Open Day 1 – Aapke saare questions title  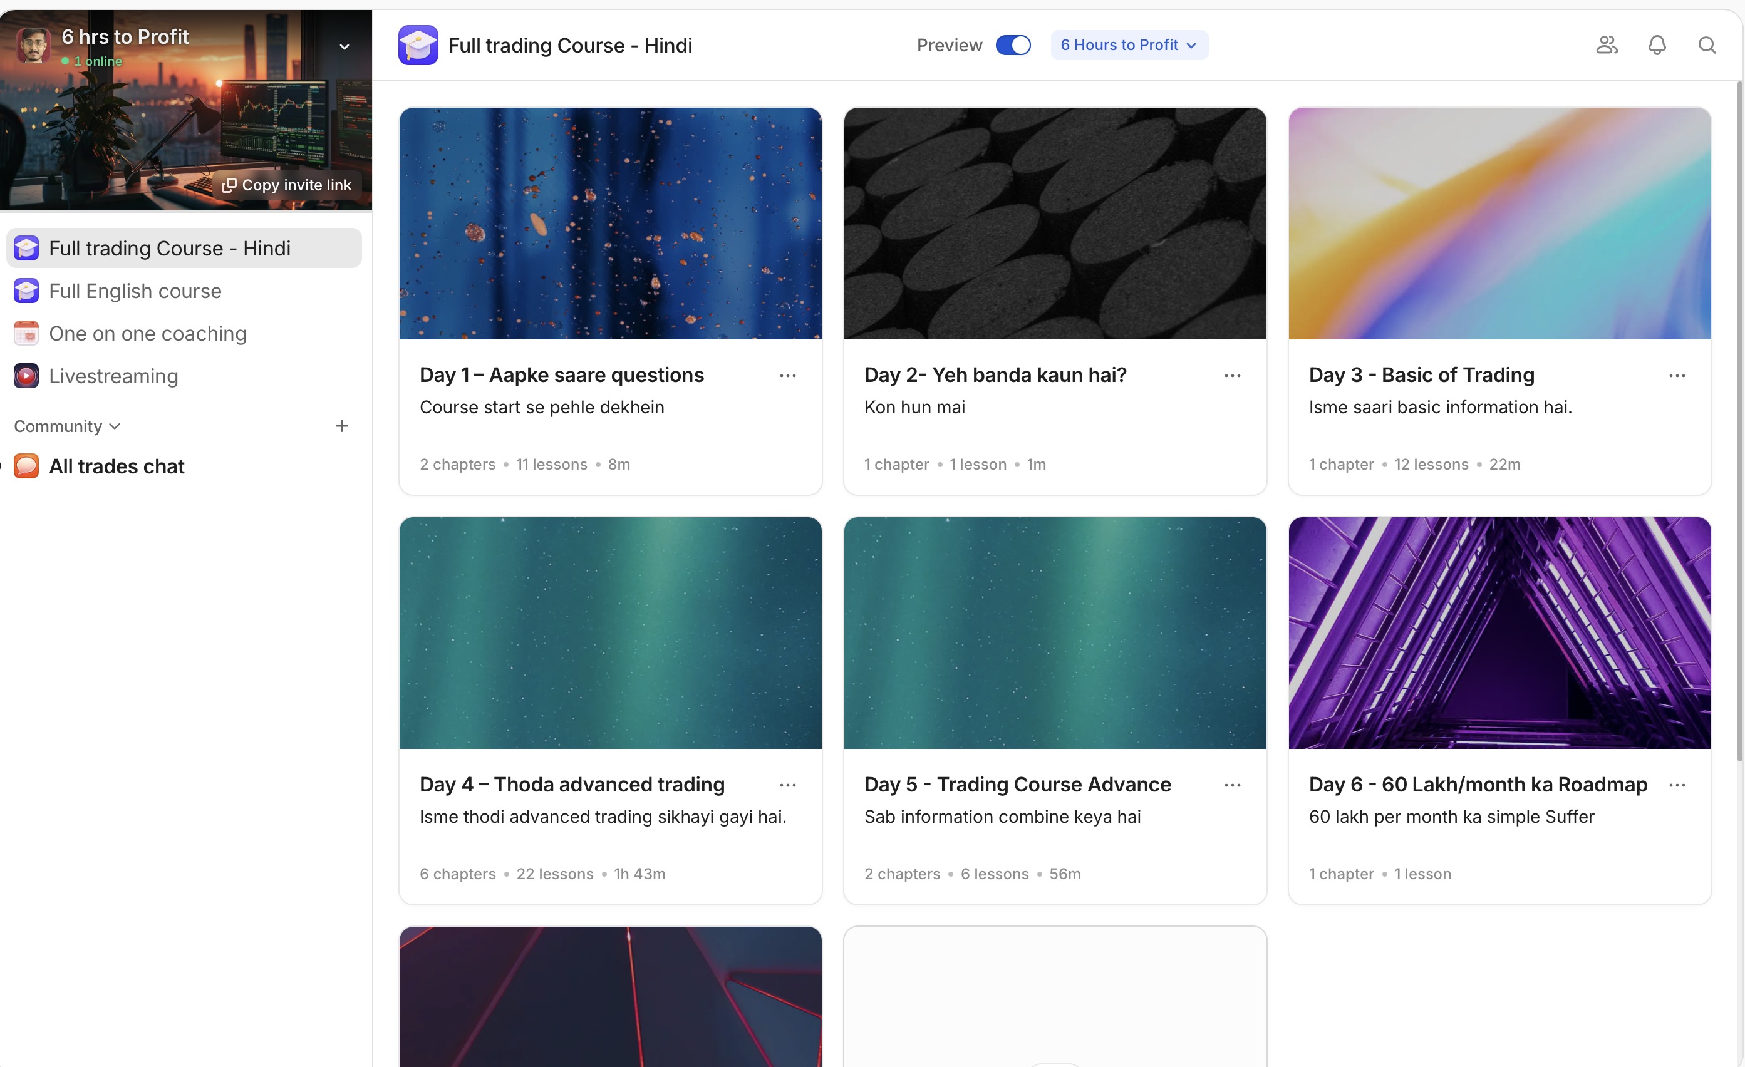pos(562,374)
